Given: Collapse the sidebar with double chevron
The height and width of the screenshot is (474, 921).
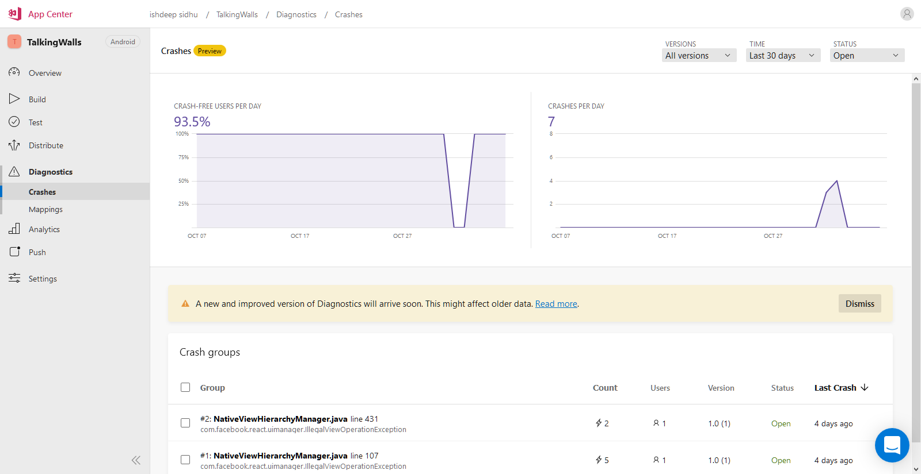Looking at the screenshot, I should (x=136, y=460).
